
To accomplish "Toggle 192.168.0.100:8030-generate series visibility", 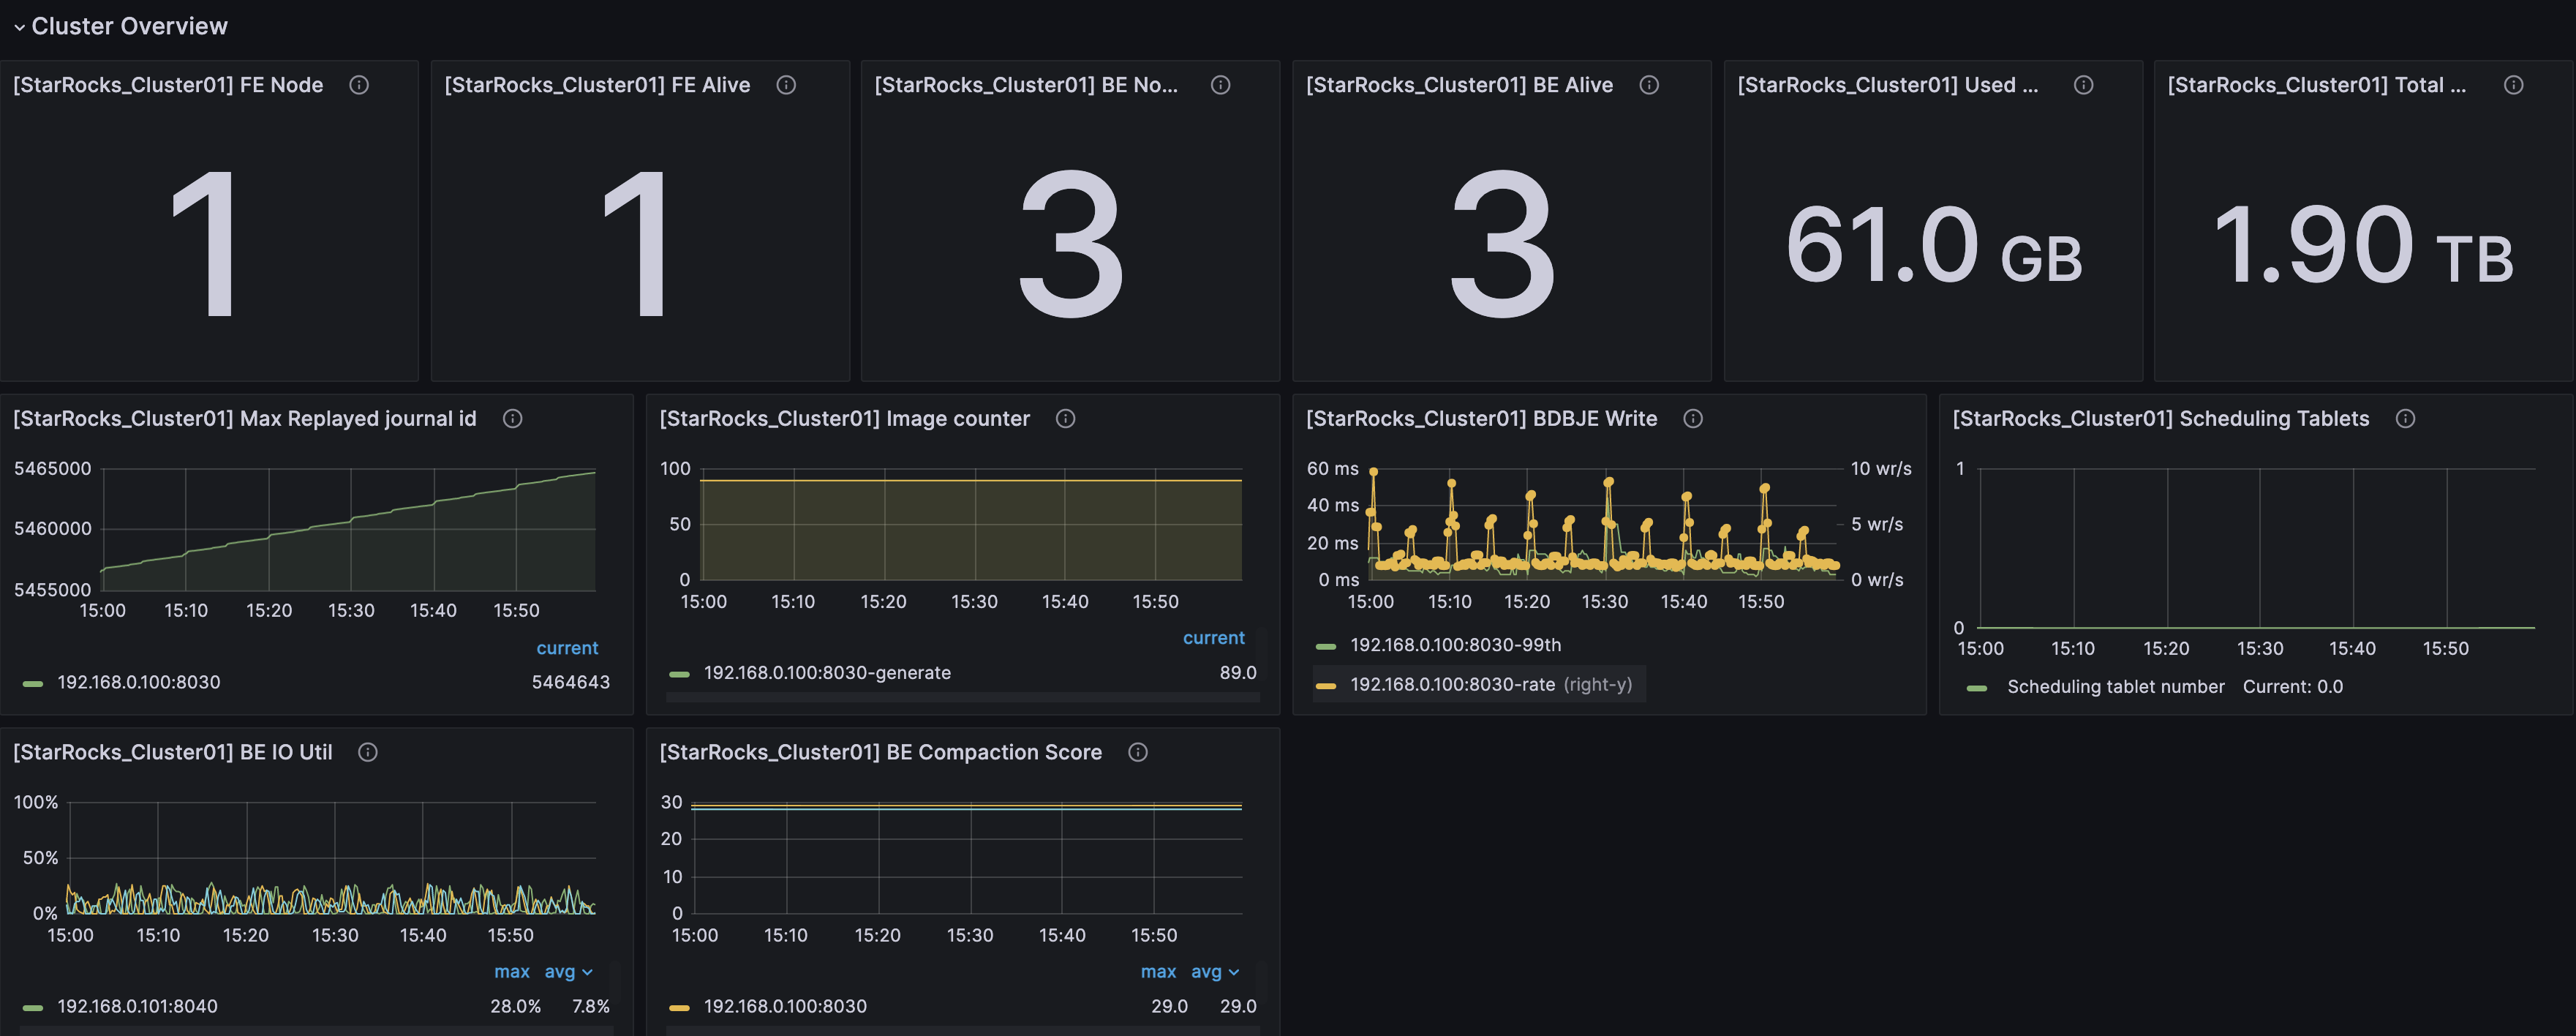I will (827, 673).
